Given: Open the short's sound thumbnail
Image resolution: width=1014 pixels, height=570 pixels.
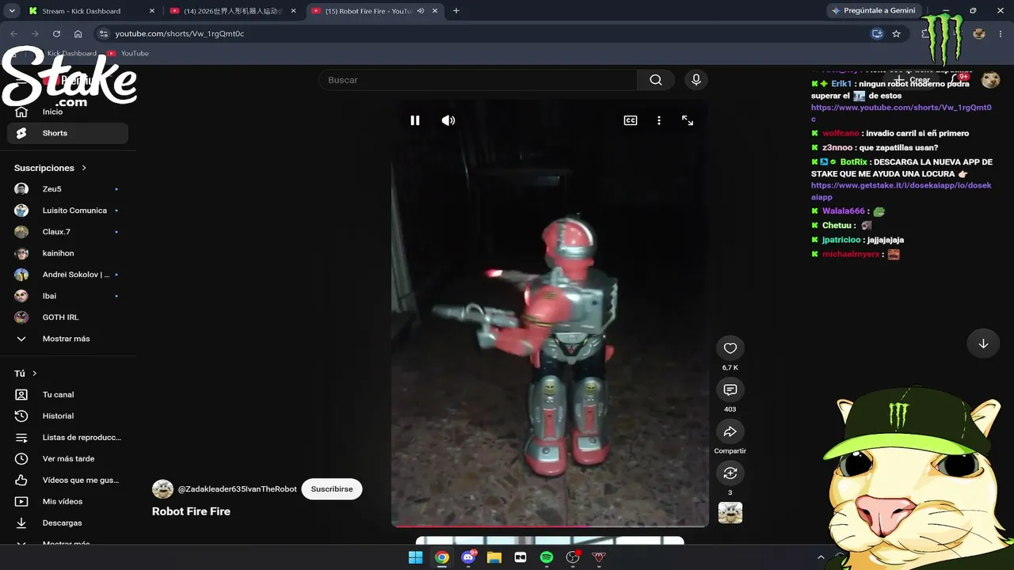Looking at the screenshot, I should [x=730, y=513].
